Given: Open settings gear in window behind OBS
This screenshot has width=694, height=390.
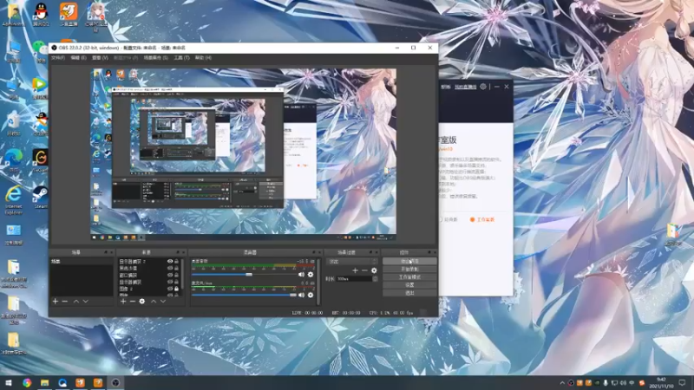Looking at the screenshot, I should click(x=483, y=87).
